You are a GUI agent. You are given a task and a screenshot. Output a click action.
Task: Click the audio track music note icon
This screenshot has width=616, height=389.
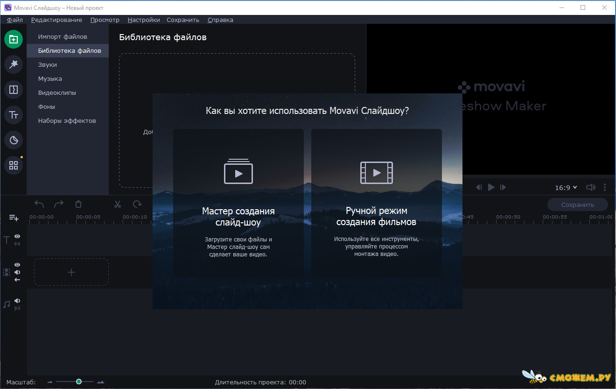7,304
